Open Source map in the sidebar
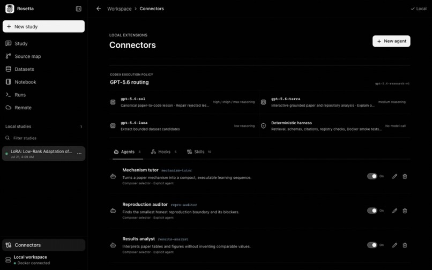Viewport: 432px width, 270px height. (44, 56)
